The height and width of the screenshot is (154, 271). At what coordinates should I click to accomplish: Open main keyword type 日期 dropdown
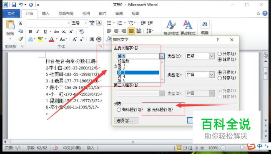pyautogui.click(x=212, y=56)
